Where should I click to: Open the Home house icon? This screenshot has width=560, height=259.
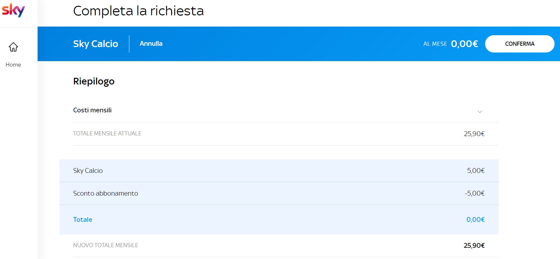[13, 47]
